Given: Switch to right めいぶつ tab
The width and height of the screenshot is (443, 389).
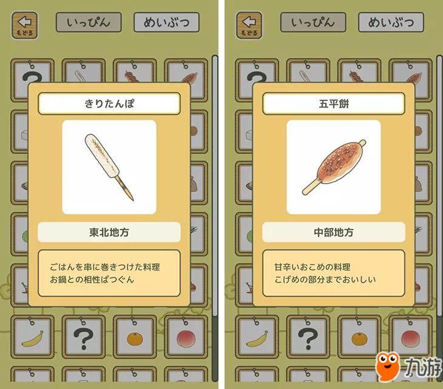Looking at the screenshot, I should [391, 22].
